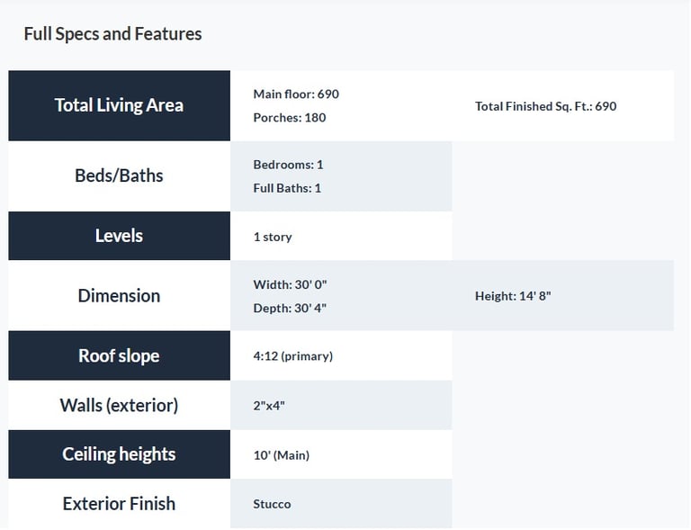Click the Full Baths: 1 entry

tap(287, 188)
